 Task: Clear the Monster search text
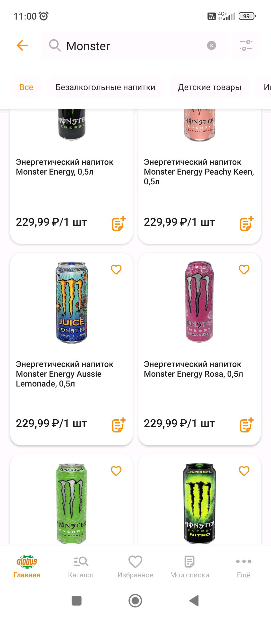click(211, 45)
